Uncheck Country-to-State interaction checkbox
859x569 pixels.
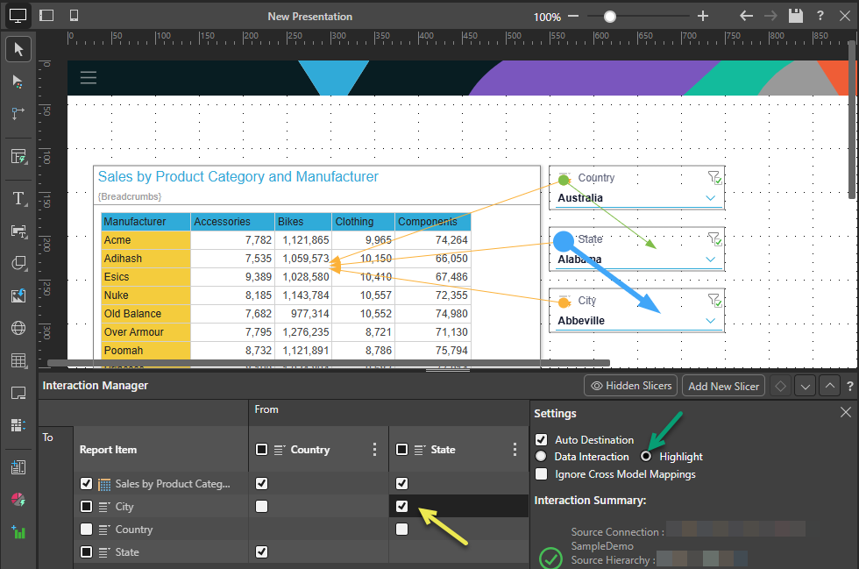coord(261,551)
